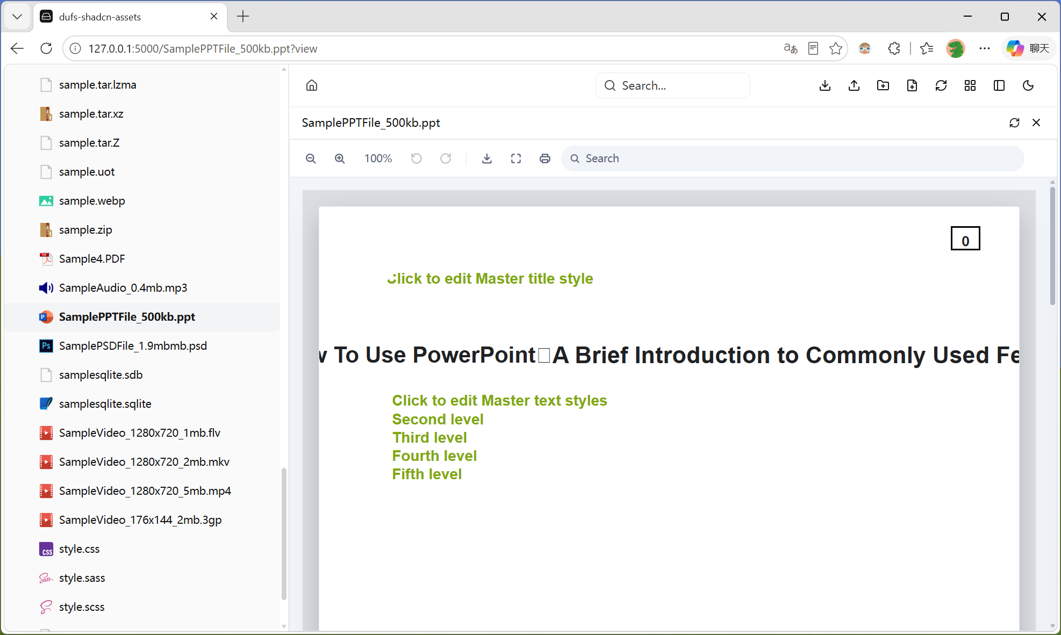
Task: Open Sample4.PDF file
Action: [x=143, y=259]
